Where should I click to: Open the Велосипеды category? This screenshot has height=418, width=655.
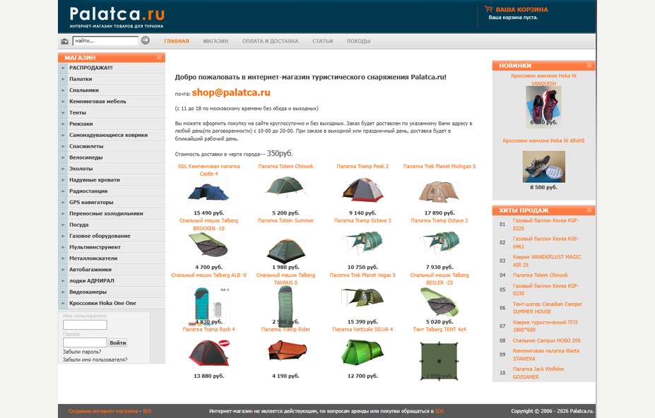(x=85, y=157)
